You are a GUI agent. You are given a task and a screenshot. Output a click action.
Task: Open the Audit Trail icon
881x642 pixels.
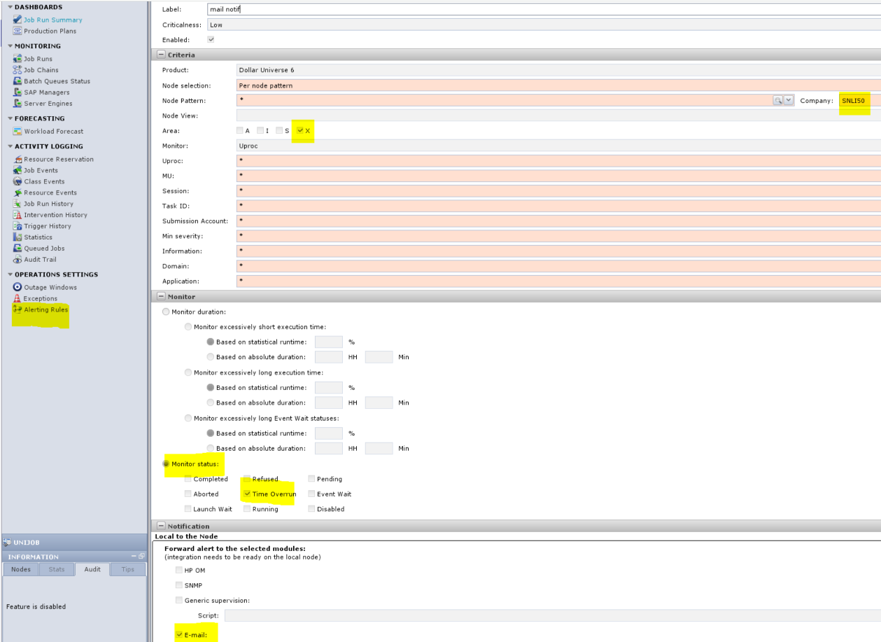click(x=17, y=260)
